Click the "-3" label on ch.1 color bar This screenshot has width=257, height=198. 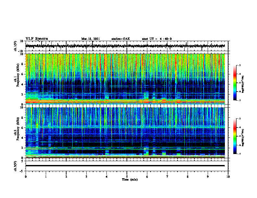[x=239, y=65]
